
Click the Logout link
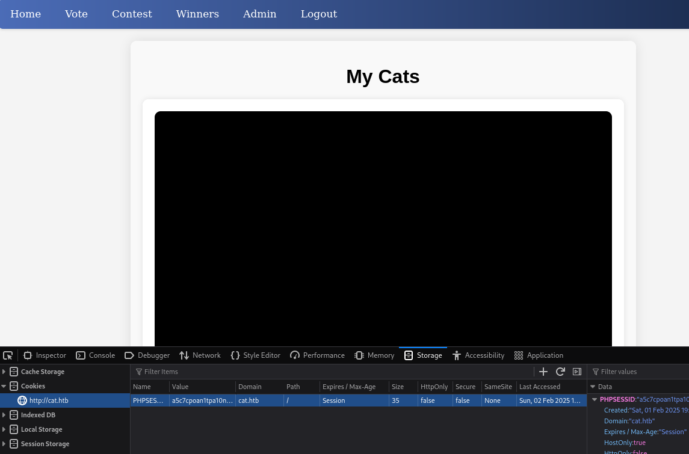(318, 14)
